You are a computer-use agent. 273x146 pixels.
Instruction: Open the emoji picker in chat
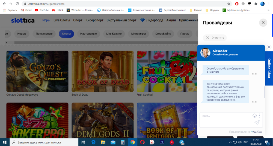click(x=254, y=116)
